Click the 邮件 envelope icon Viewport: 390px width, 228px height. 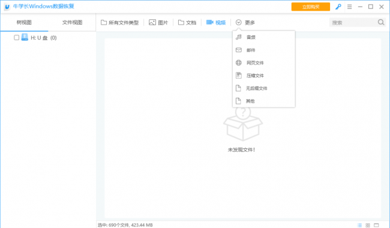pyautogui.click(x=239, y=50)
